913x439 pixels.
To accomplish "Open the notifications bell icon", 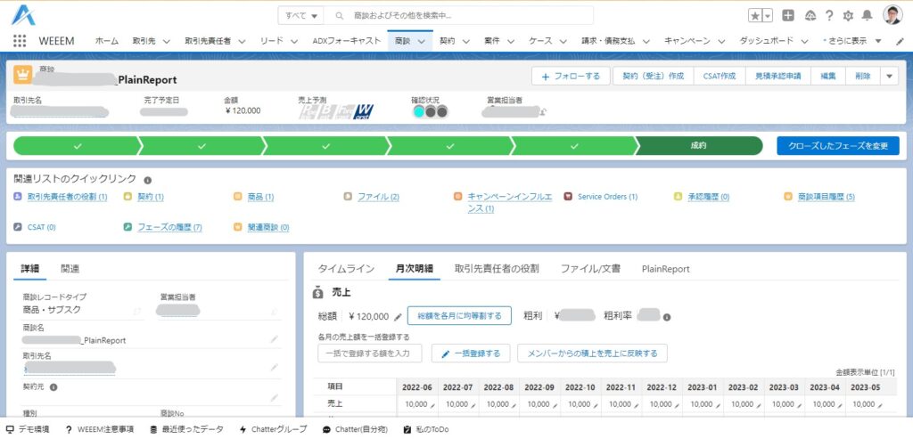I will (x=867, y=16).
